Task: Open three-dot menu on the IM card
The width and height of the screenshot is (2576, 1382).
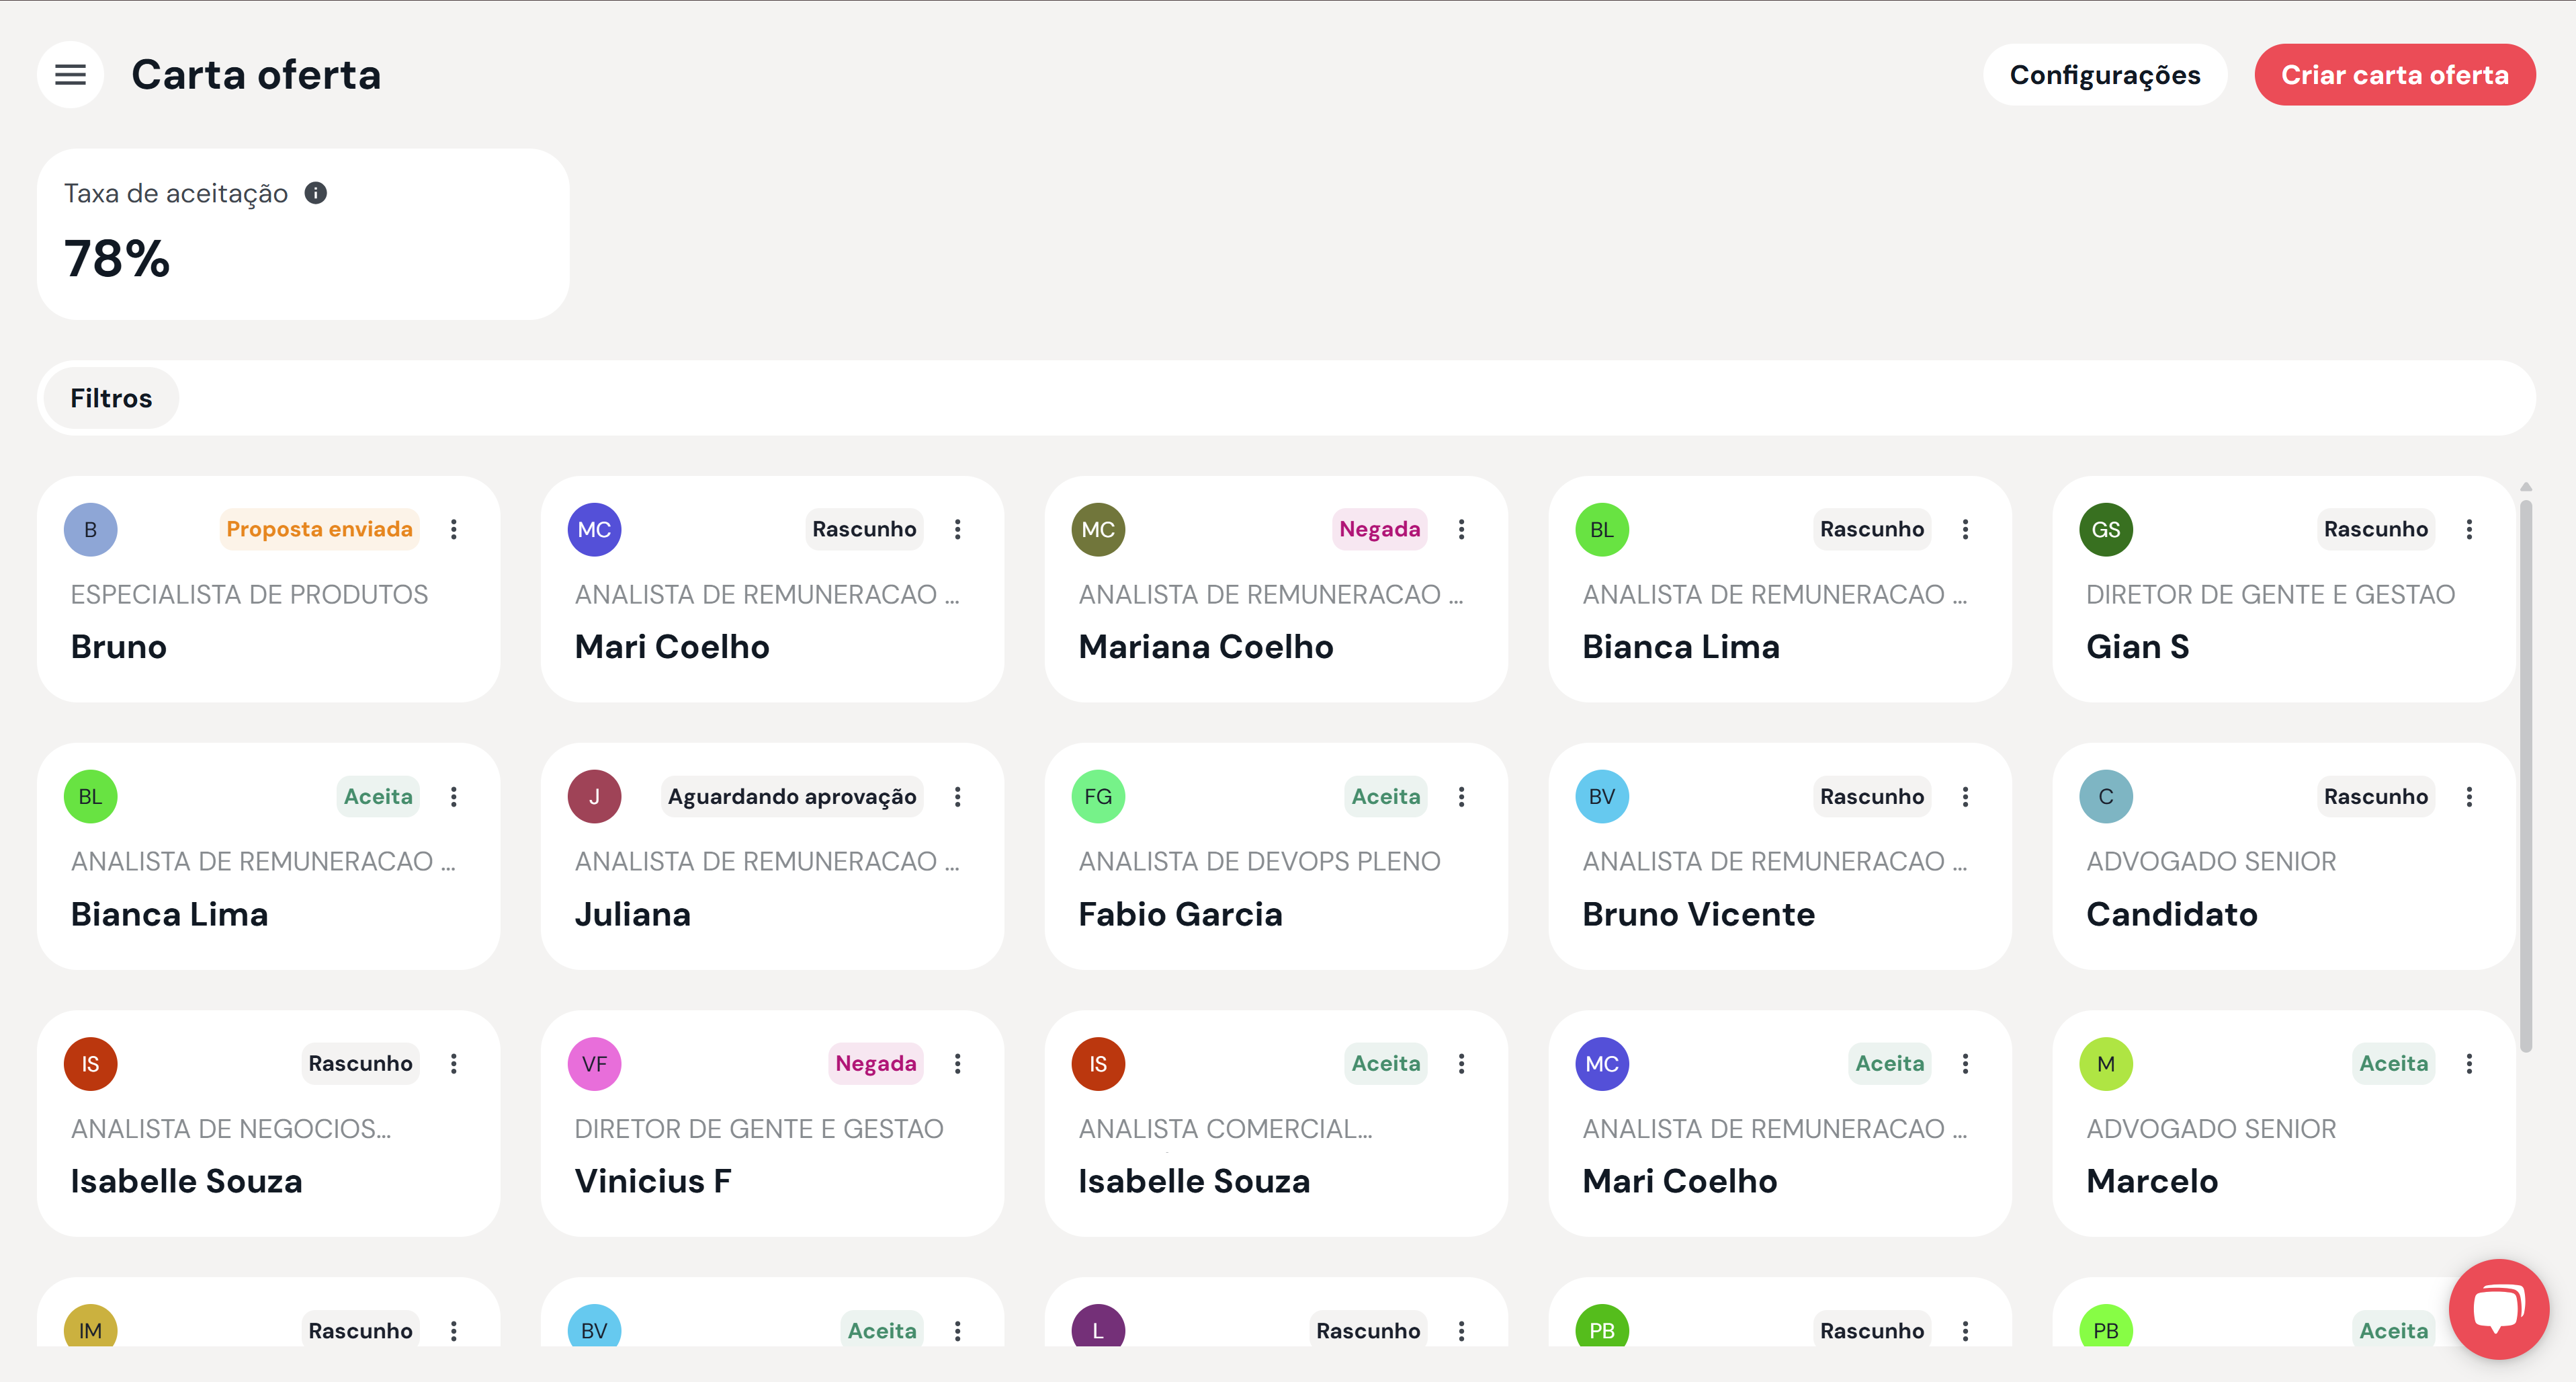Action: point(454,1331)
